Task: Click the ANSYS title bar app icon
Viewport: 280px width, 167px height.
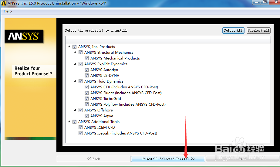Action: pyautogui.click(x=4, y=3)
